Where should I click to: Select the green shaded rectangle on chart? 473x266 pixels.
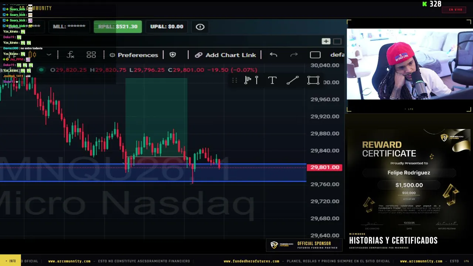click(156, 117)
